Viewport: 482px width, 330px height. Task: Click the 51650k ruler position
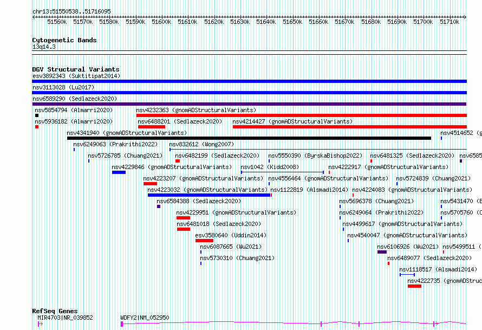tap(292, 22)
